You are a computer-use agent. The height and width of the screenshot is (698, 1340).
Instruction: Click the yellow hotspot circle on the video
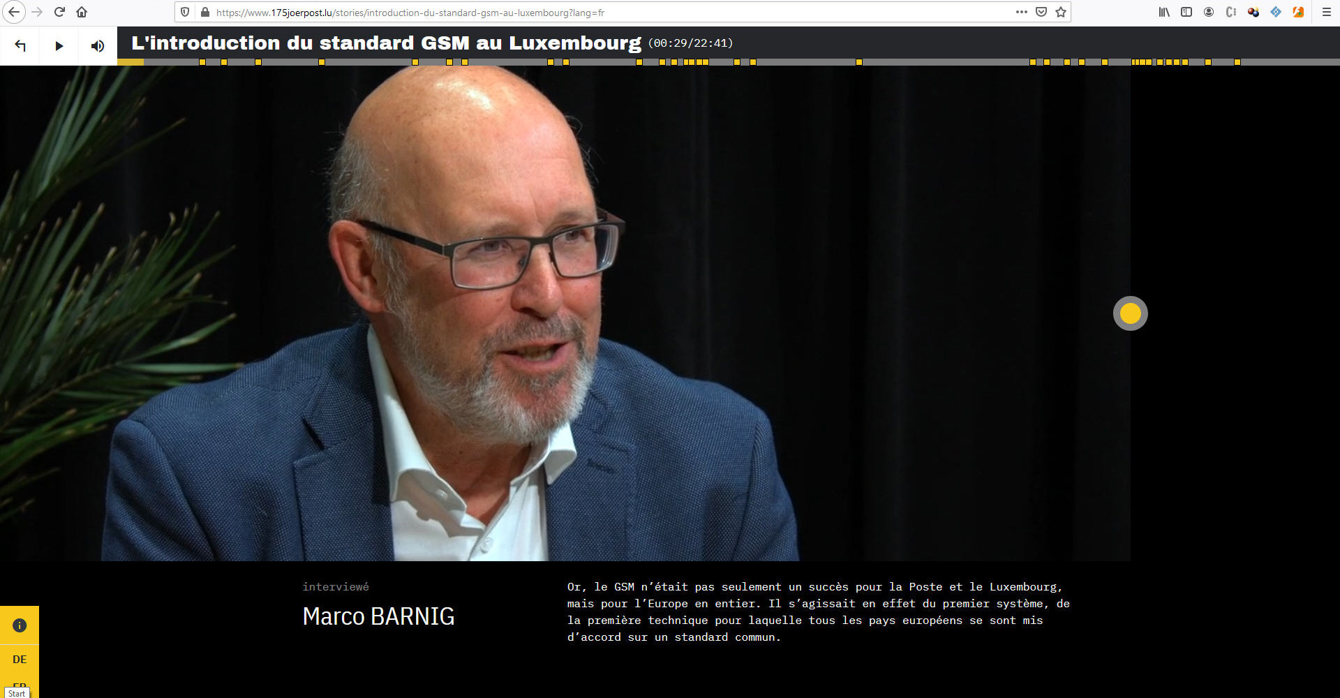pyautogui.click(x=1130, y=313)
